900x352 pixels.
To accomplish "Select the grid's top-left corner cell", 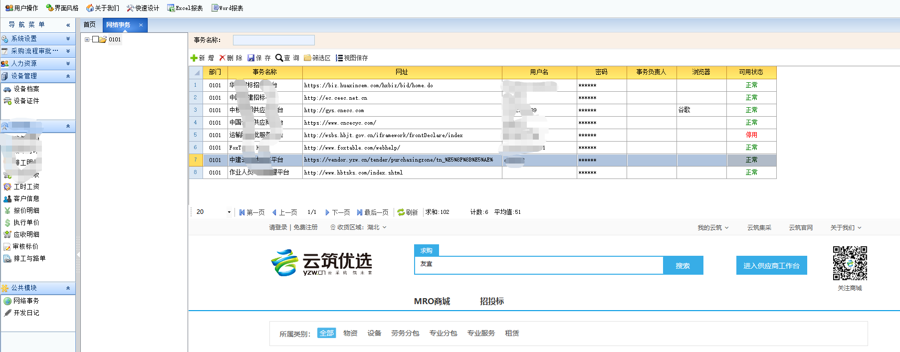I will click(196, 72).
